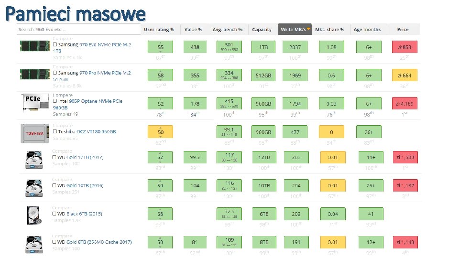Click the zł 1,503 price button

tap(405, 157)
